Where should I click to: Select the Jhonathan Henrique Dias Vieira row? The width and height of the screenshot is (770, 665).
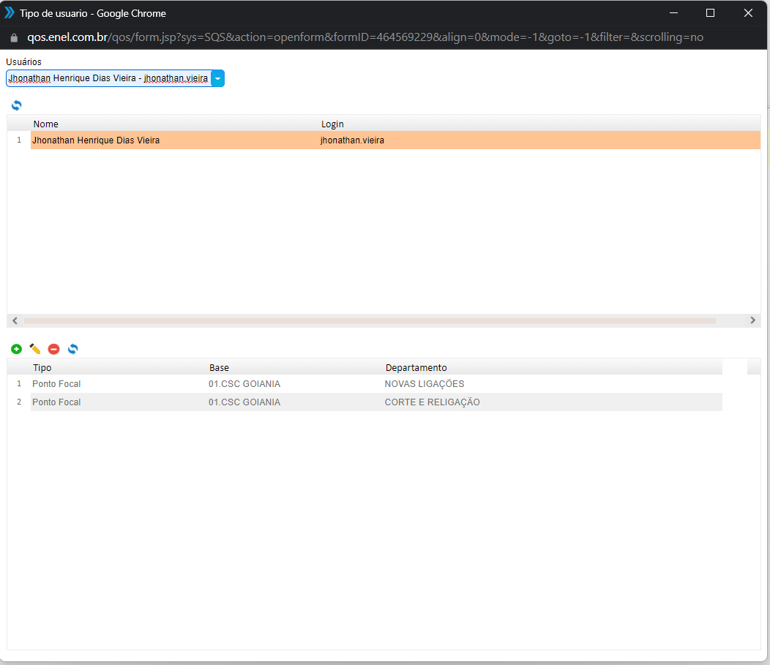[96, 140]
